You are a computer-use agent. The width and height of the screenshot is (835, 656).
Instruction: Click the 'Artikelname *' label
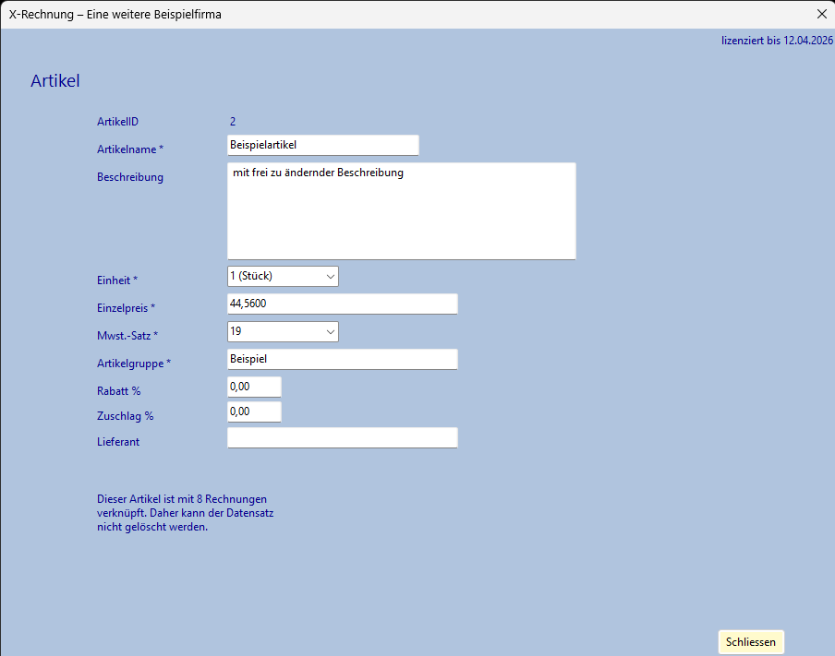tap(130, 149)
